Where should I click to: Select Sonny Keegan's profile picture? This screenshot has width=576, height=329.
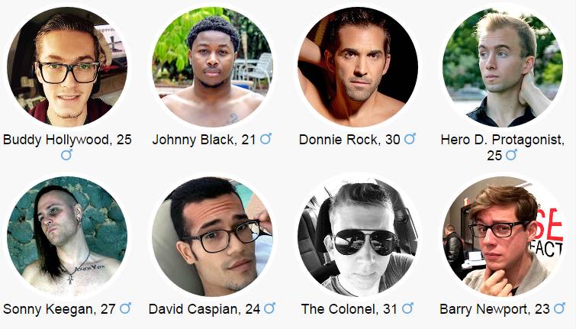point(67,236)
